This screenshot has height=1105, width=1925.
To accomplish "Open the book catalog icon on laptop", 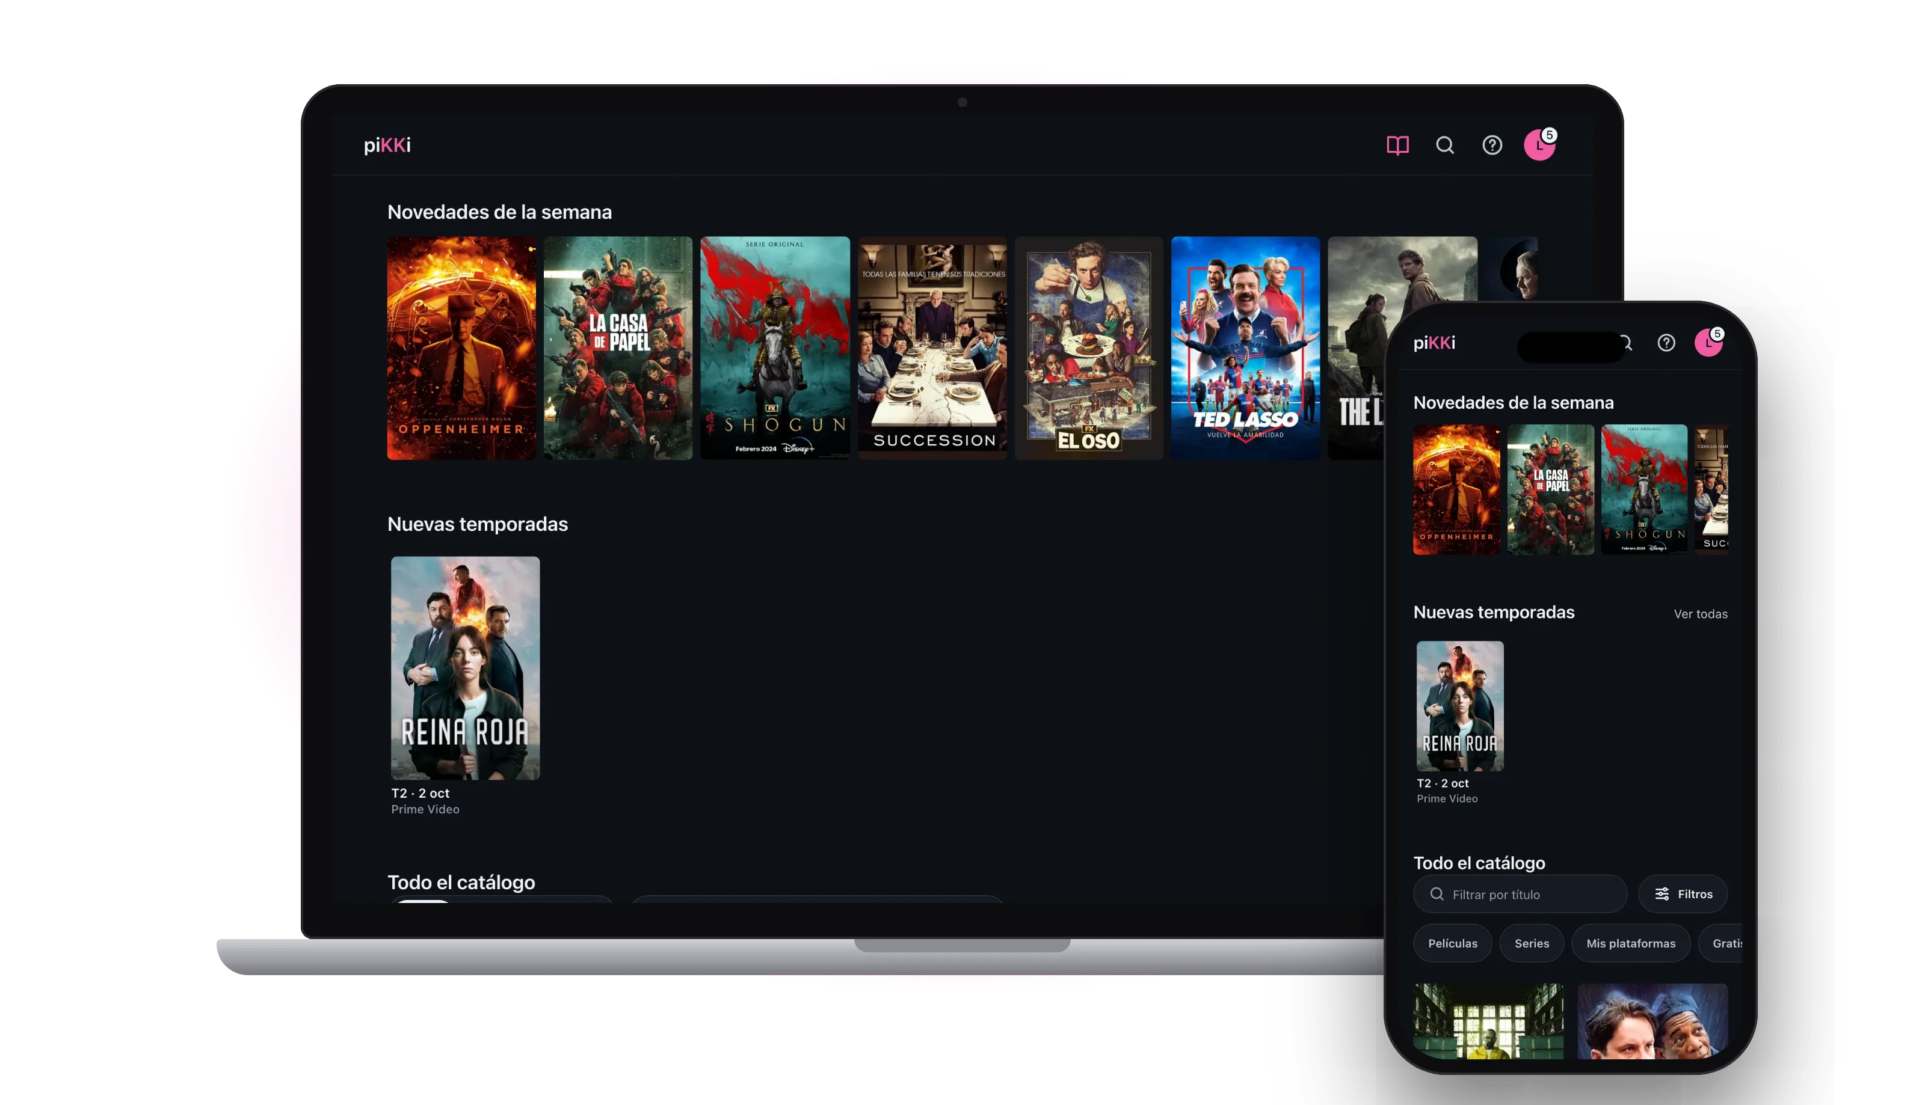I will click(x=1397, y=145).
